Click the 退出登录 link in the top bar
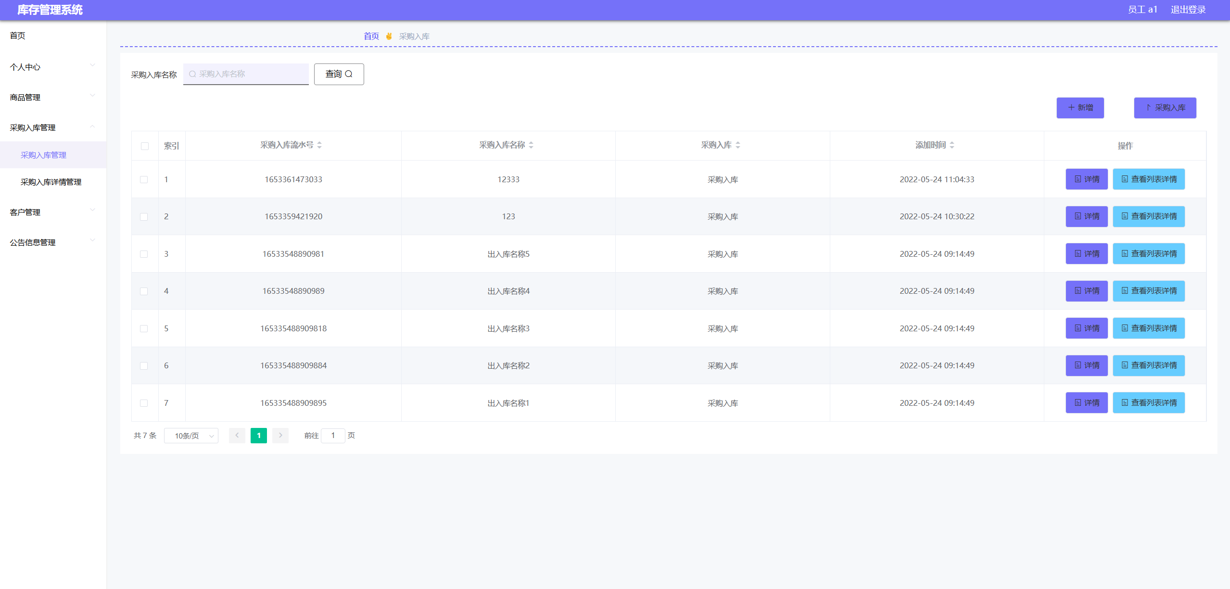Viewport: 1230px width, 589px height. (1188, 10)
